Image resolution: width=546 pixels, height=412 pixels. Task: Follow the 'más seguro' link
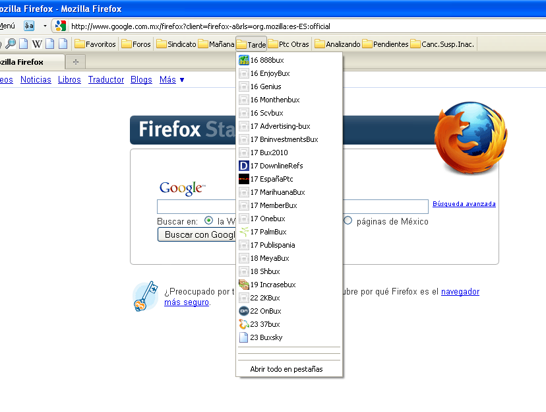click(187, 302)
